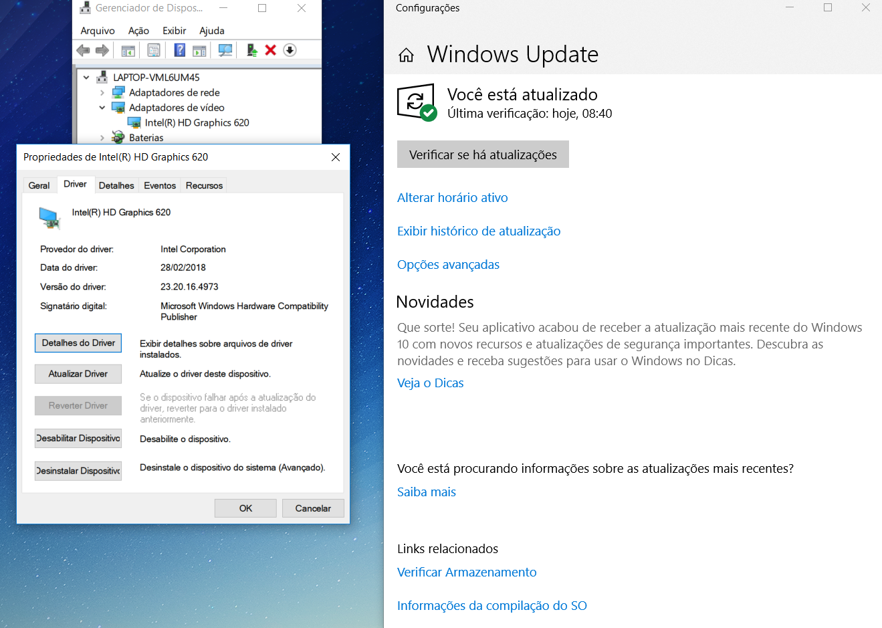Open the Verificar Armazenamento link
The height and width of the screenshot is (628, 882).
[x=467, y=572]
